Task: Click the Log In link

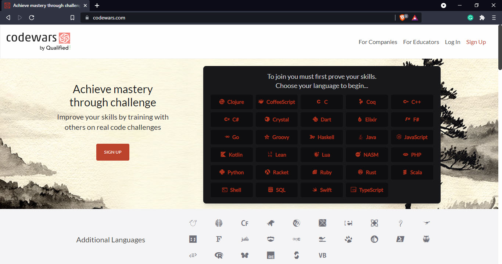Action: click(452, 42)
